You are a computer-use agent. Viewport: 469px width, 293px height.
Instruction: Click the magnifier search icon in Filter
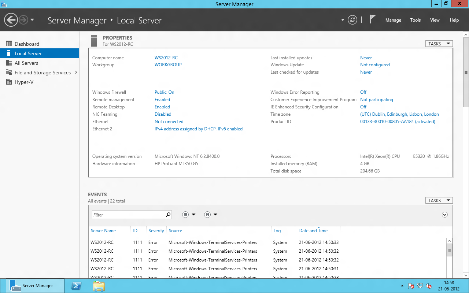click(168, 215)
